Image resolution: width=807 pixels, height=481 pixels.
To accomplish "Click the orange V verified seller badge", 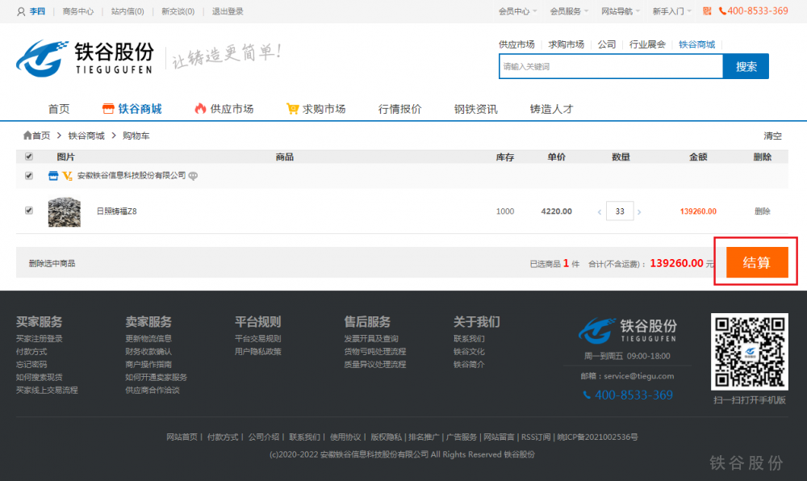I will click(x=67, y=176).
